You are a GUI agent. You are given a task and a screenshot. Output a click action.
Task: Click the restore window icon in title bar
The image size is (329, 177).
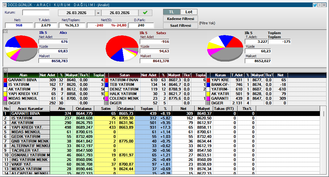coord(320,5)
